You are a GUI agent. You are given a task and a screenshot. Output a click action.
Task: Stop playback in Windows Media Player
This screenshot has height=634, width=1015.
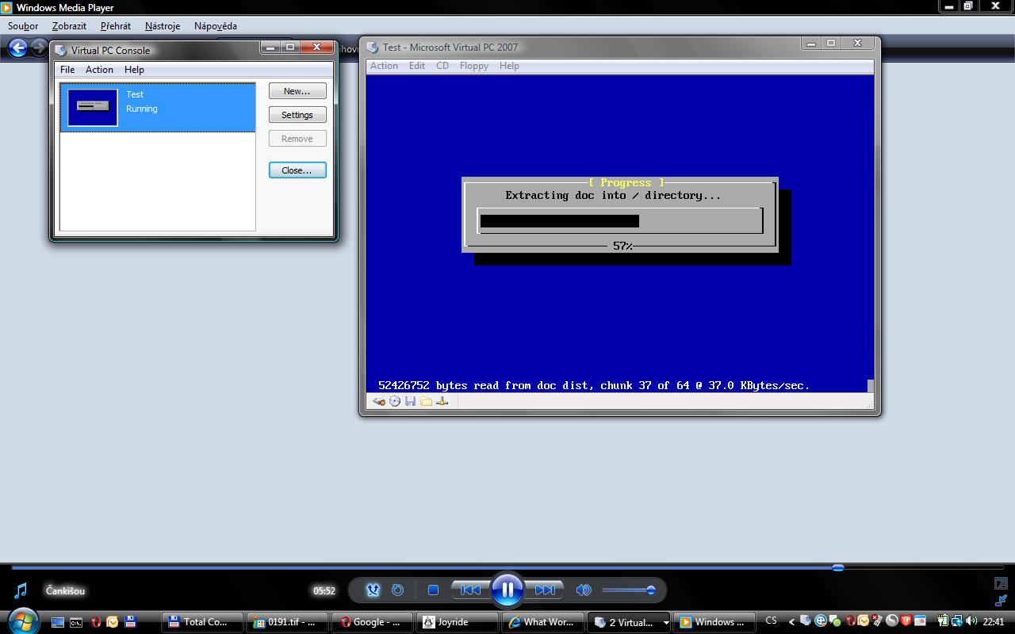(x=433, y=590)
